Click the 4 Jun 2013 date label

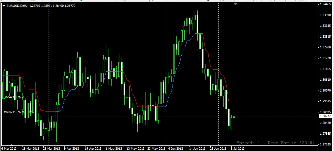(176, 148)
